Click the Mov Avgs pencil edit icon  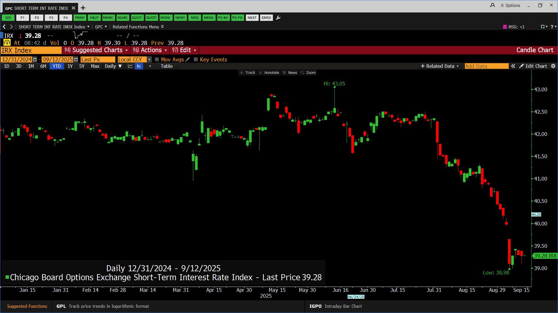188,59
